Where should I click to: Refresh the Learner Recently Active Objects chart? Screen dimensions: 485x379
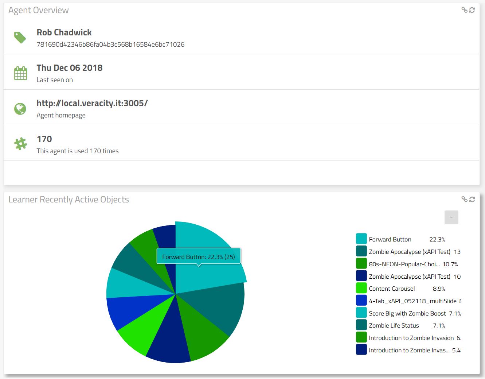[472, 199]
